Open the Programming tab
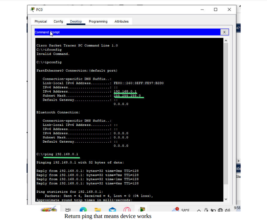Viewport: 267px width, 220px height. 98,22
